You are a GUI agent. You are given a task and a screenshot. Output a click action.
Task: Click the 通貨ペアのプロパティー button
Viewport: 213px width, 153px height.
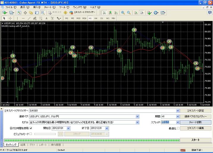195,117
